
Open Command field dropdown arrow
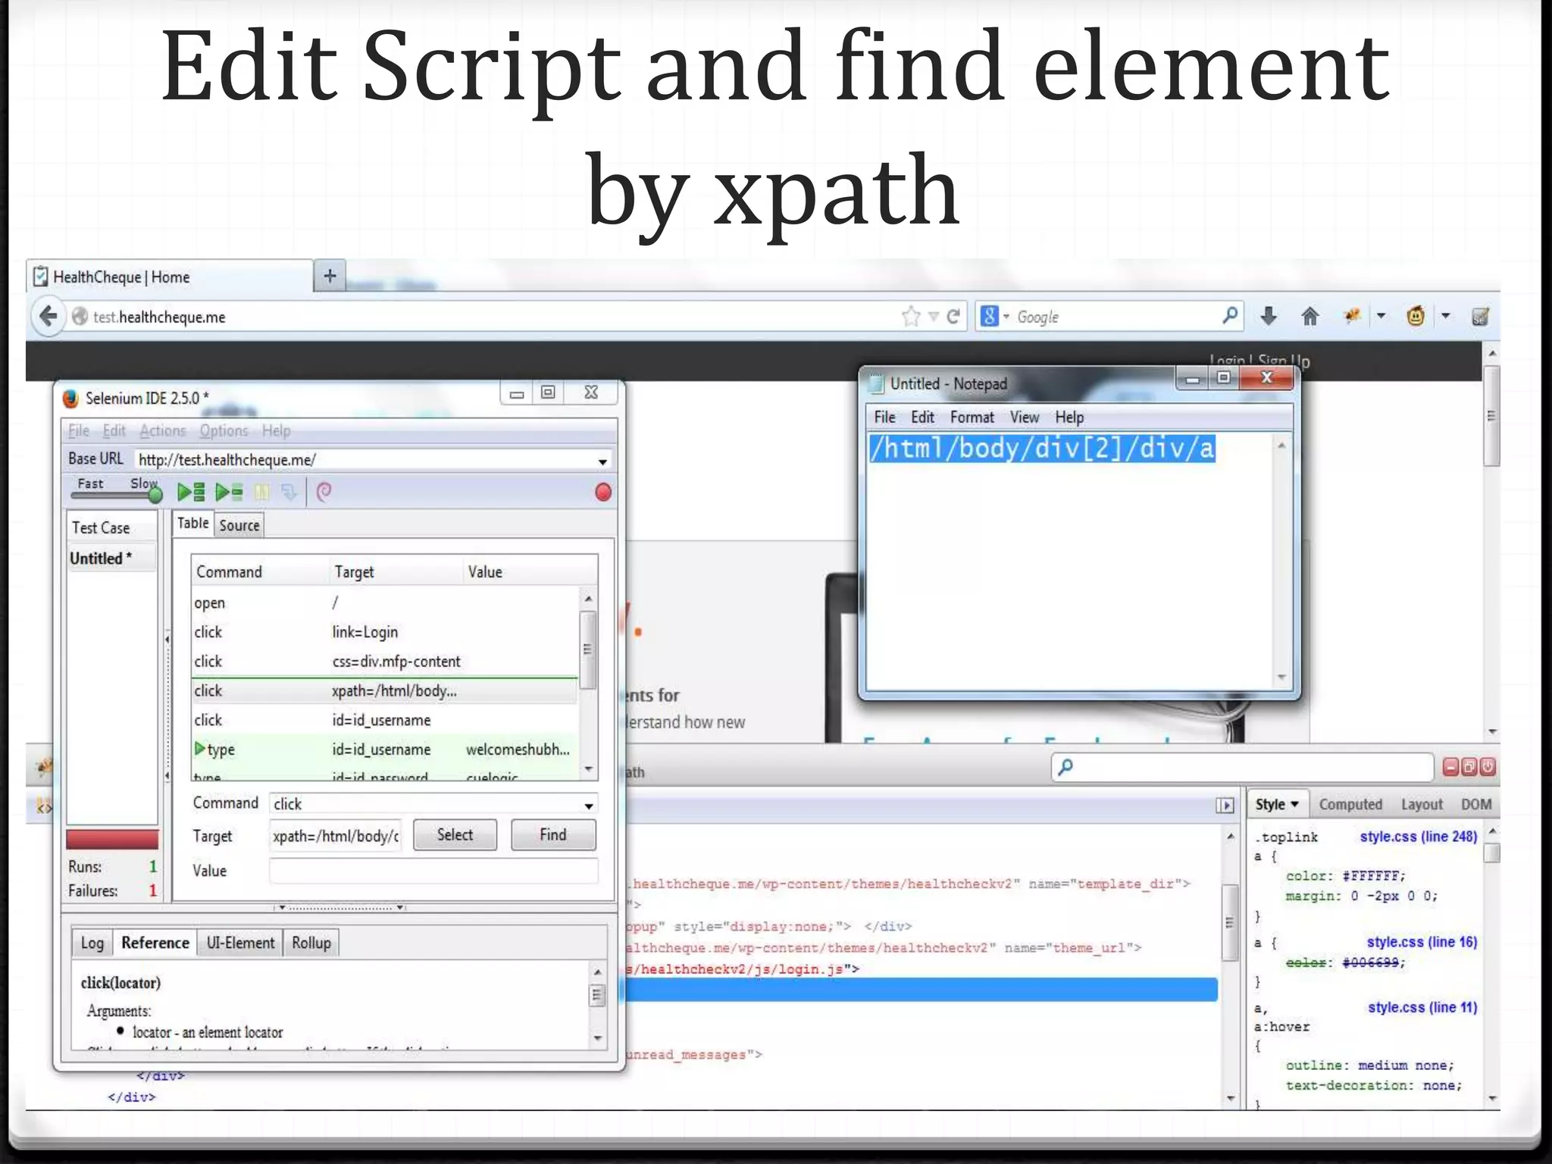pos(589,806)
